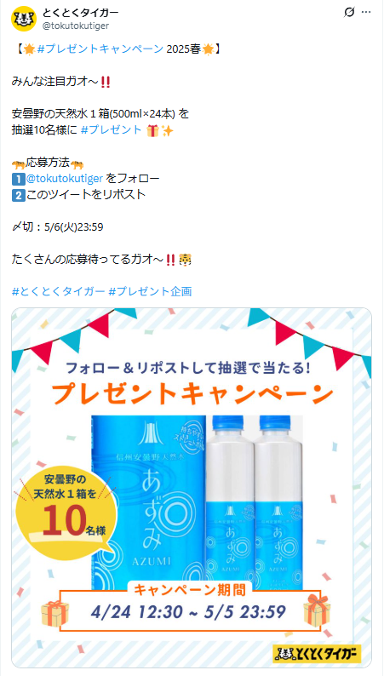Open the Grok slash-circle icon
This screenshot has width=384, height=676.
point(348,12)
